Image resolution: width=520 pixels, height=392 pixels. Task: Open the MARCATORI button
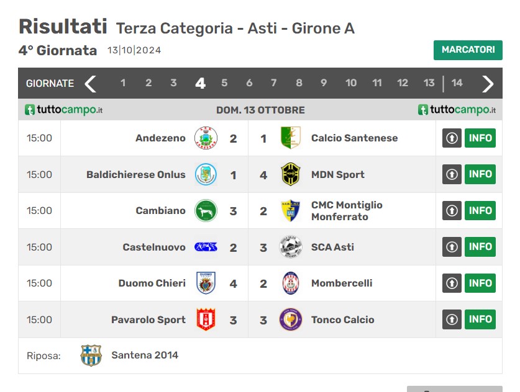pos(467,50)
